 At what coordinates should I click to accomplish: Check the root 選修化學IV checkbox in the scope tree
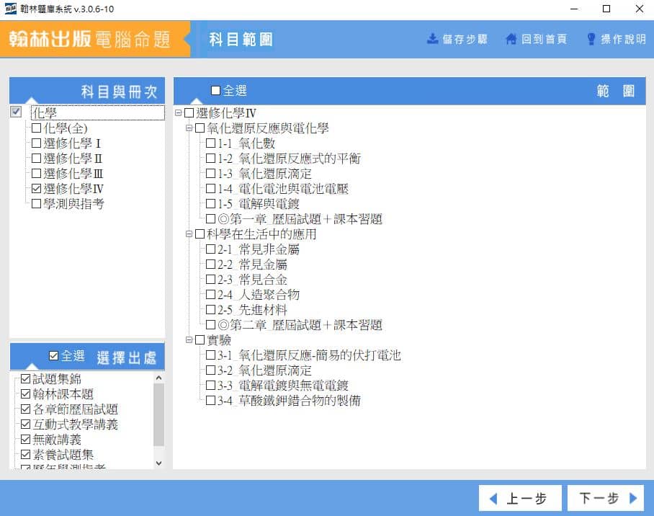click(189, 112)
